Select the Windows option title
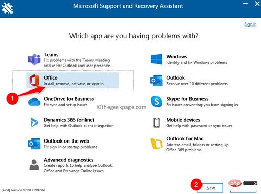 click(x=176, y=57)
